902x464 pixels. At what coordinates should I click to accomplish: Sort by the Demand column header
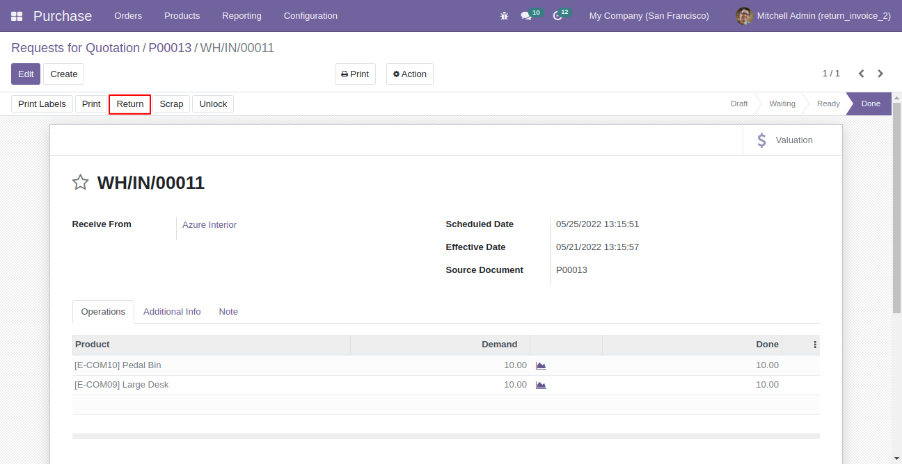[440, 345]
